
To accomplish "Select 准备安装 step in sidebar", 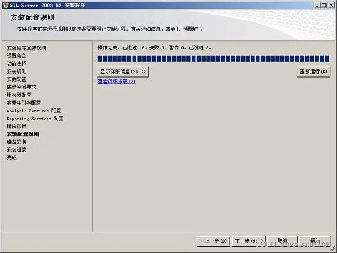I will [x=16, y=142].
